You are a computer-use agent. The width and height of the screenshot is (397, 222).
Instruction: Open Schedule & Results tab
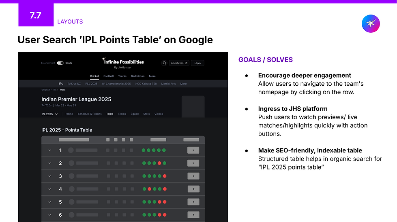[90, 114]
